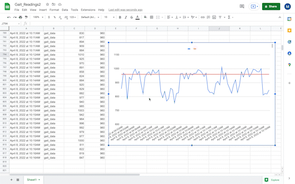Open the File menu
The width and height of the screenshot is (295, 184).
tap(17, 10)
